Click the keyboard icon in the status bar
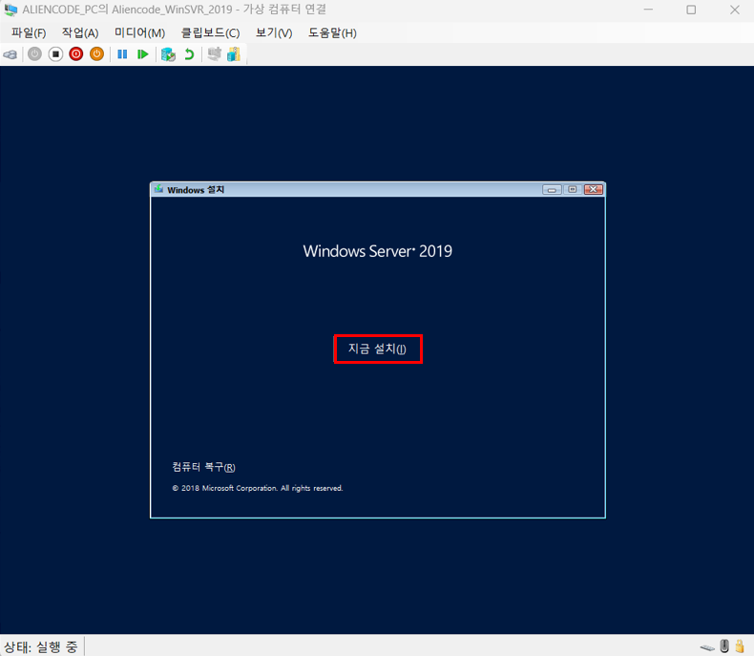Screen dimensions: 754x656 pos(707,646)
